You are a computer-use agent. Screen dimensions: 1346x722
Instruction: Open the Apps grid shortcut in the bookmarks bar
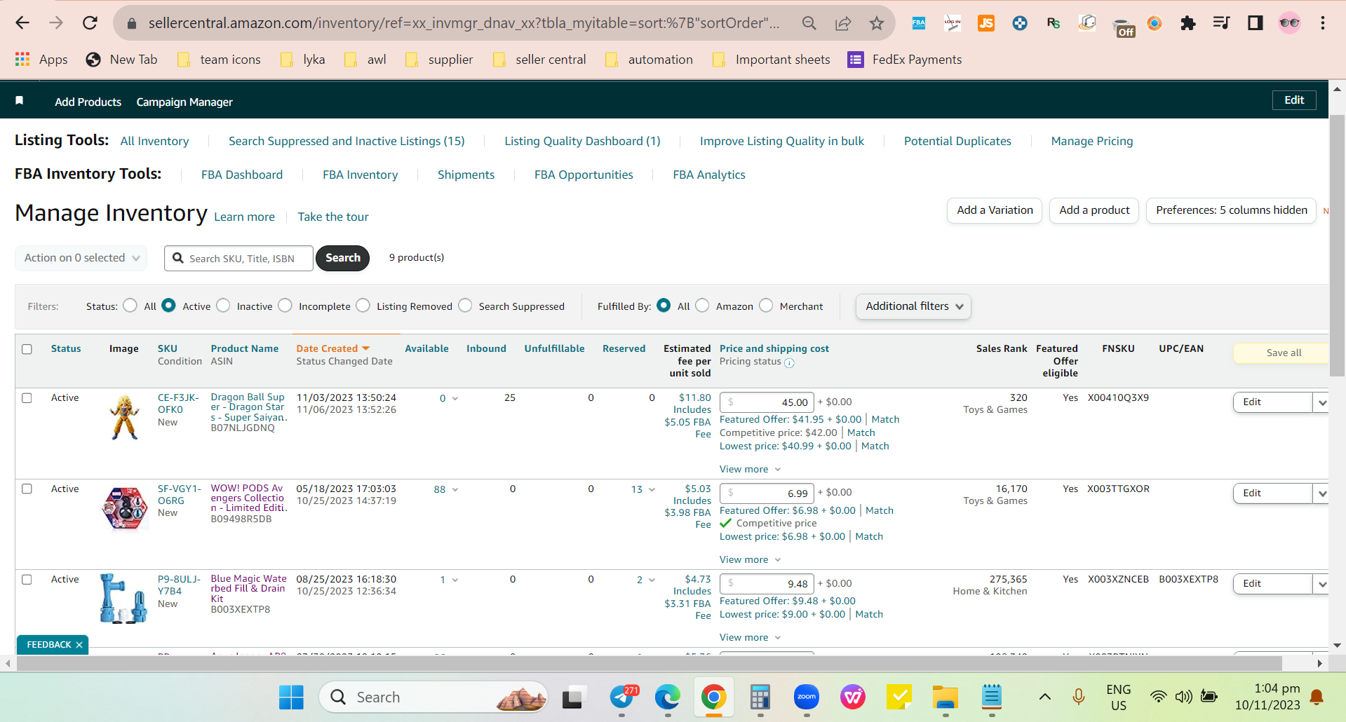(x=41, y=60)
